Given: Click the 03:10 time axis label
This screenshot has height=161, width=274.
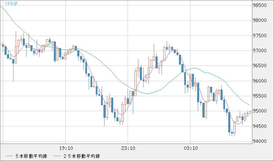Looking at the screenshot, I should coord(191,148).
